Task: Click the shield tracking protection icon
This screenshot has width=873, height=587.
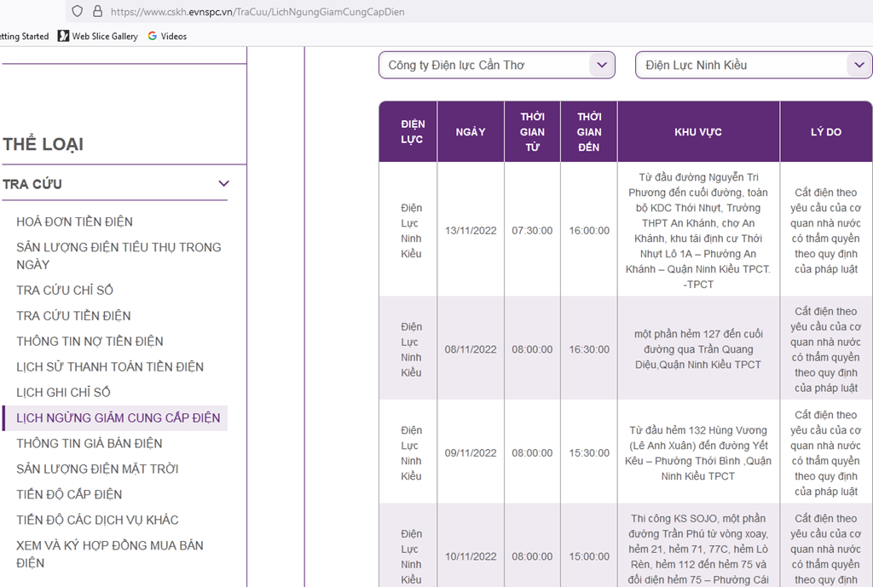Action: pos(77,12)
